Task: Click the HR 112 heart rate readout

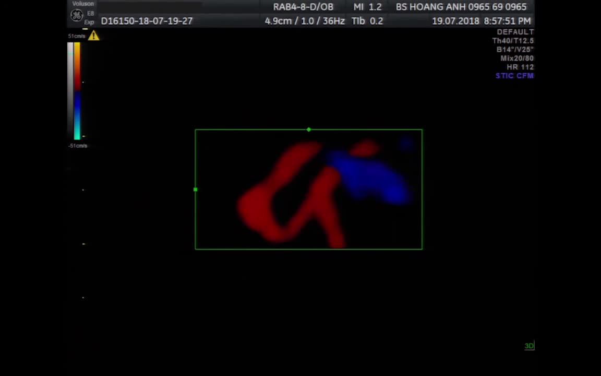Action: tap(520, 67)
